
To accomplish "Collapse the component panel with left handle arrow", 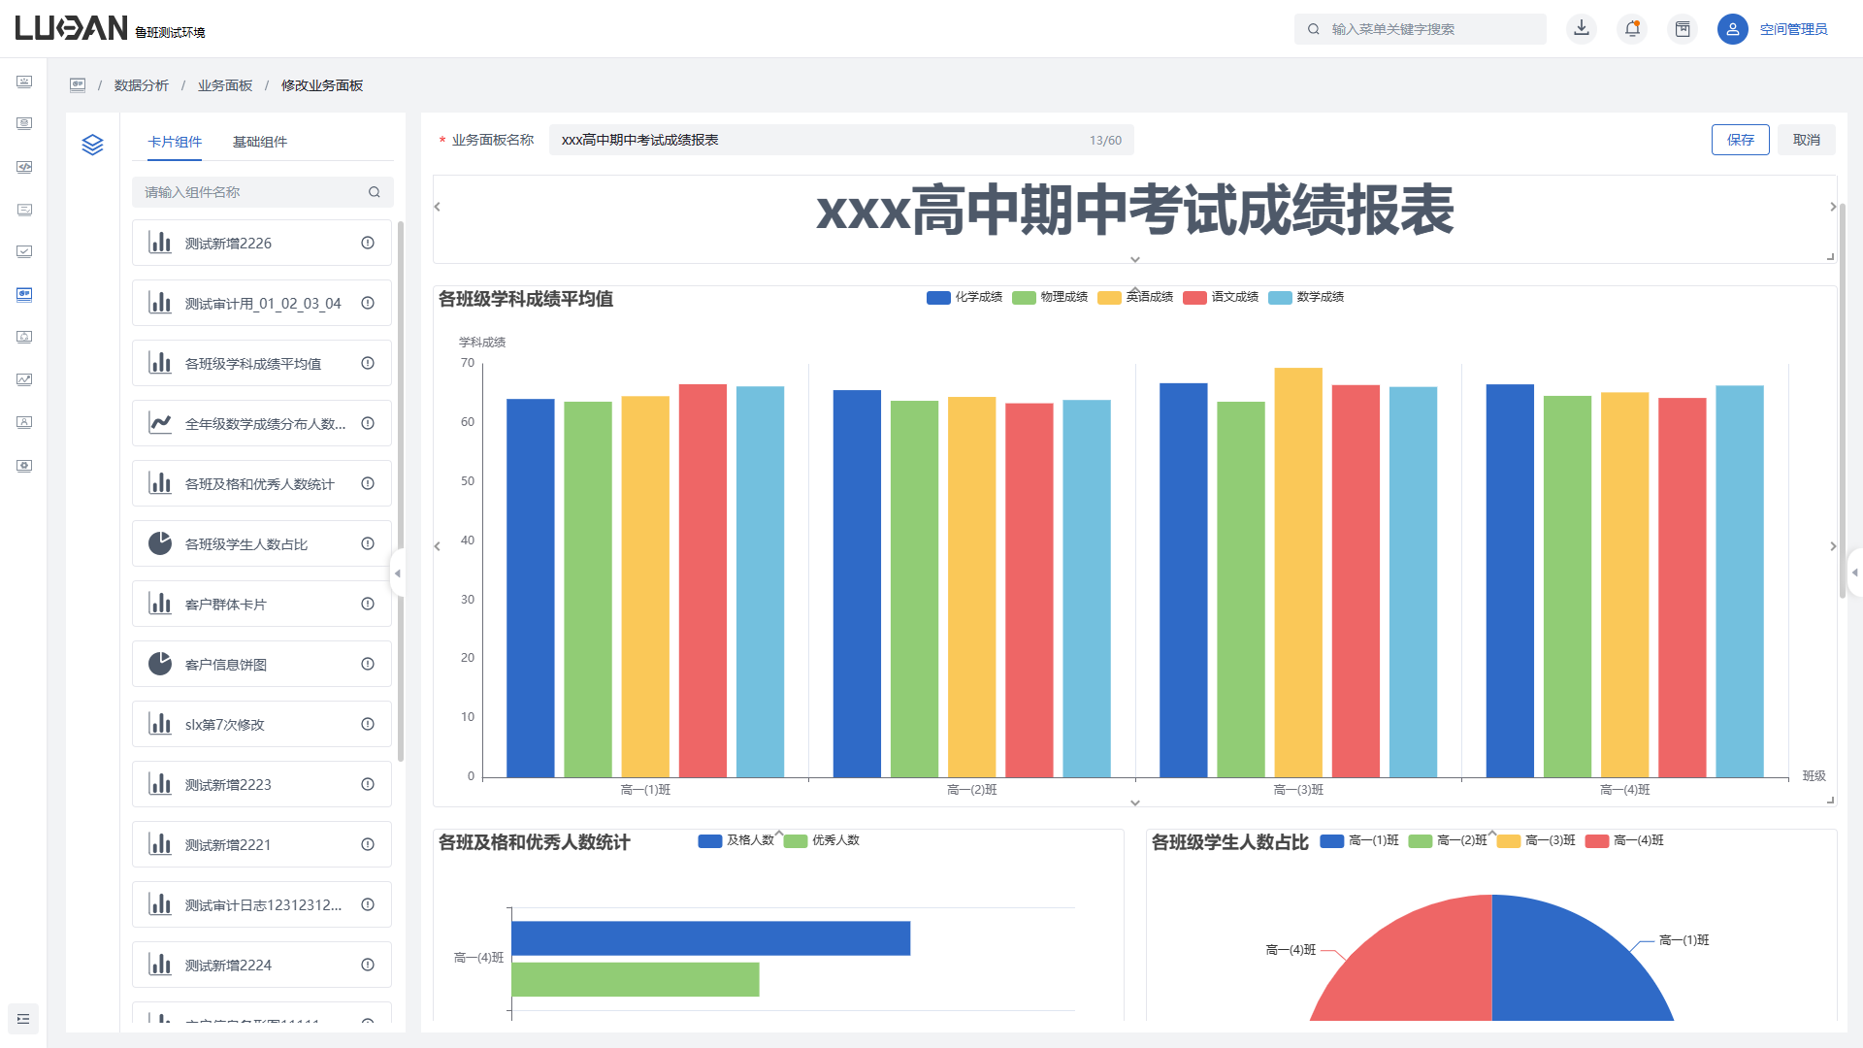I will click(397, 573).
